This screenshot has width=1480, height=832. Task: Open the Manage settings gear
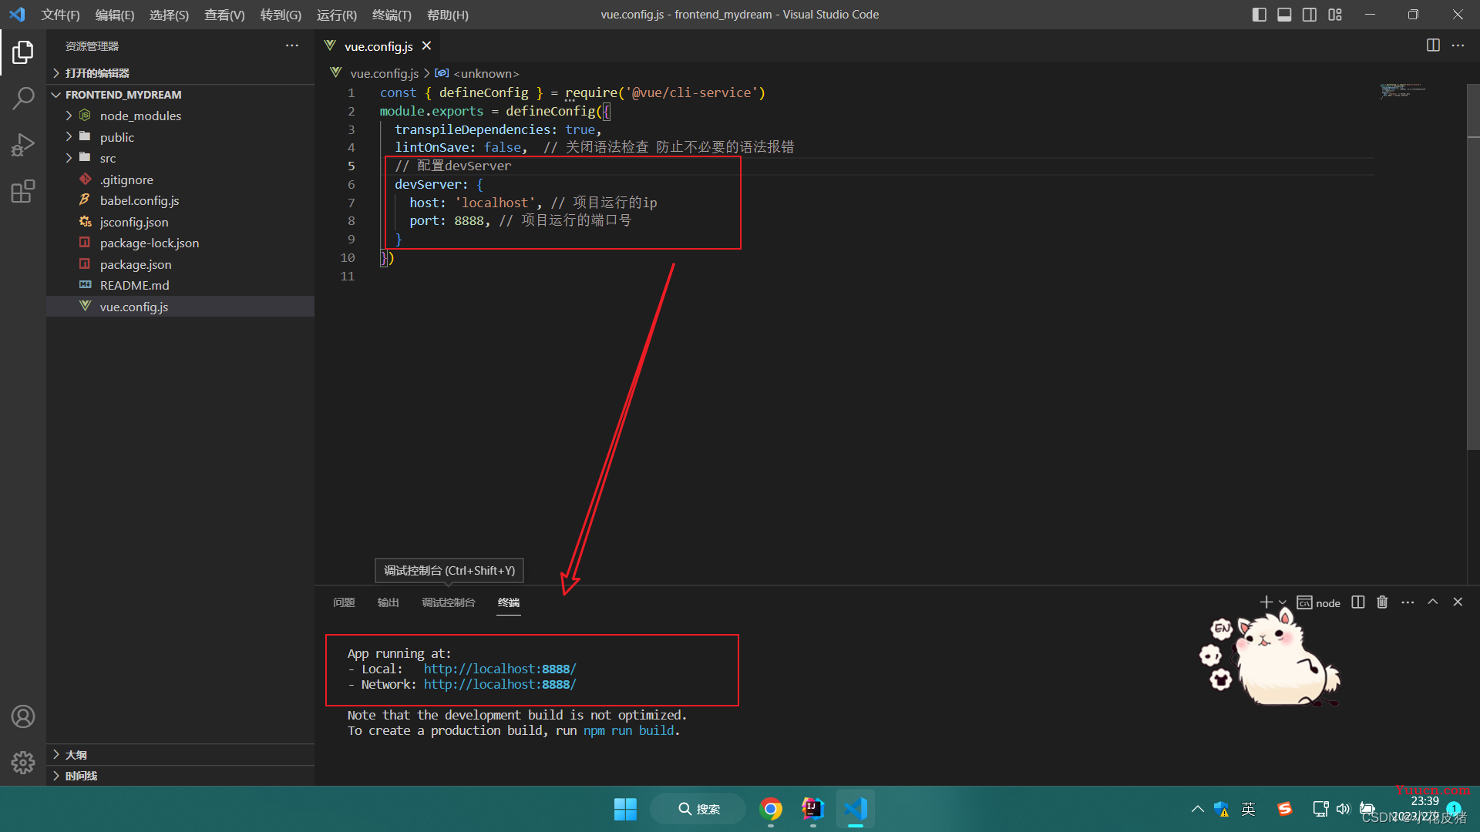click(23, 763)
